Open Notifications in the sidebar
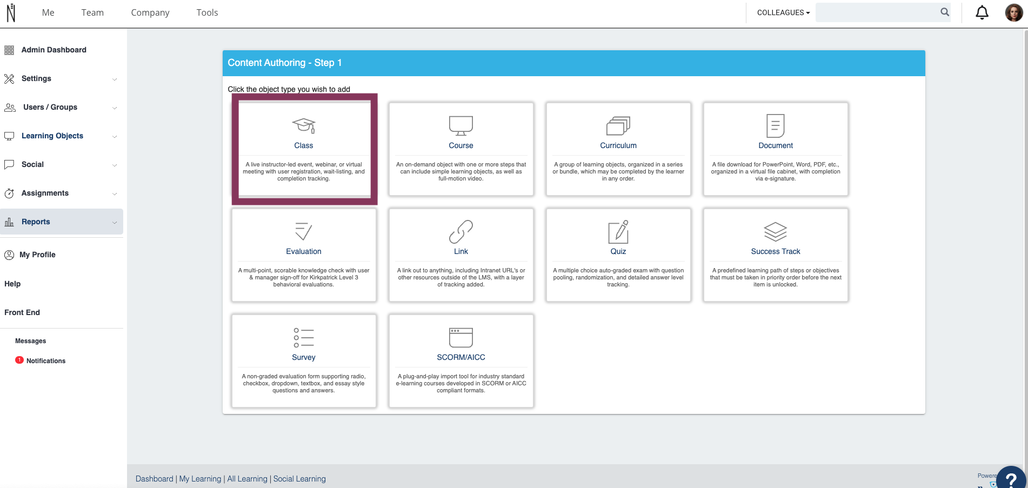The image size is (1028, 488). click(x=46, y=361)
